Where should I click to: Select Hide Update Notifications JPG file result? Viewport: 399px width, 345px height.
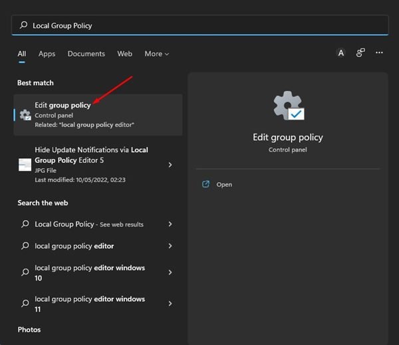(x=98, y=165)
